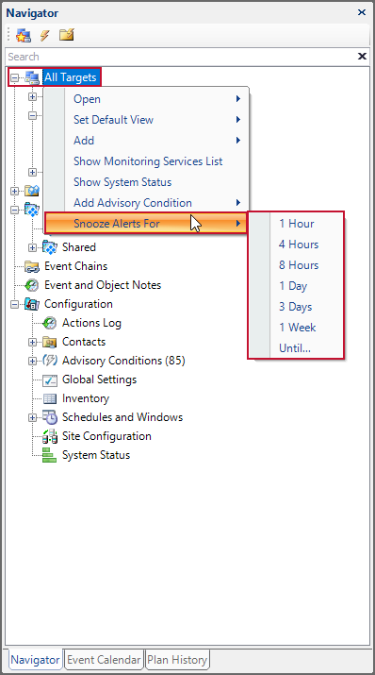Click the green System Status icon

(50, 455)
